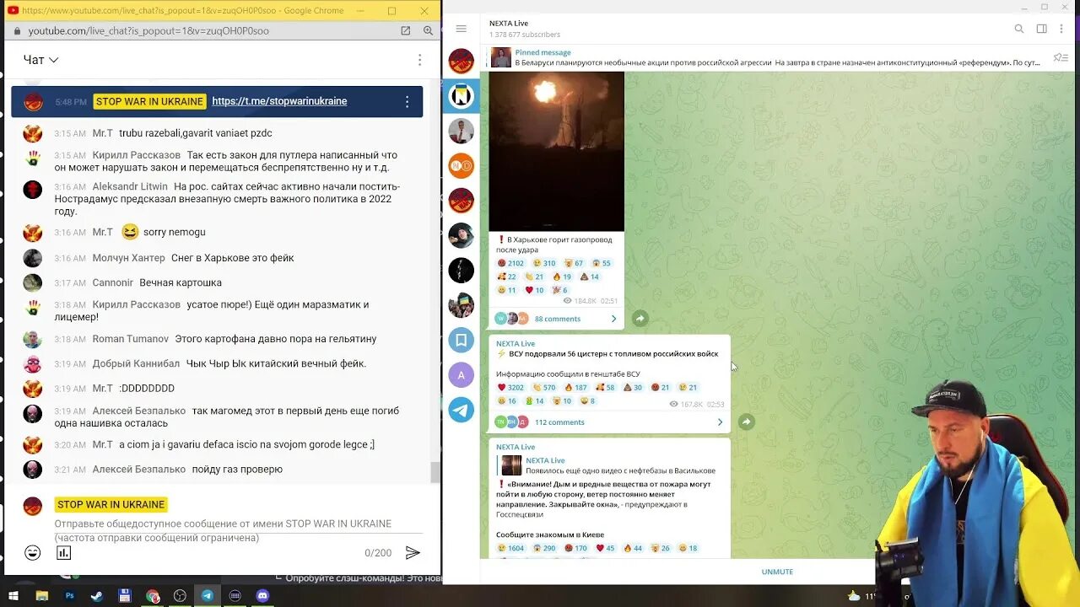Toggle Telegram right side panel icon
Viewport: 1080px width, 607px height.
point(1041,29)
